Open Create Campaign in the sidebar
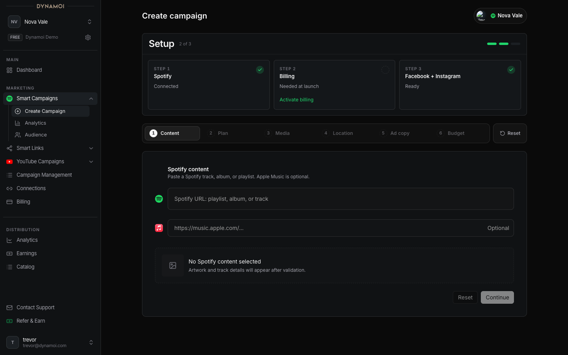 click(x=50, y=111)
